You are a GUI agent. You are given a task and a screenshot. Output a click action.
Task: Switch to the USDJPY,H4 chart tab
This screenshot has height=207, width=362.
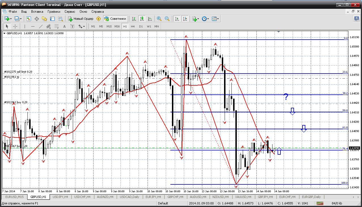coord(60,197)
